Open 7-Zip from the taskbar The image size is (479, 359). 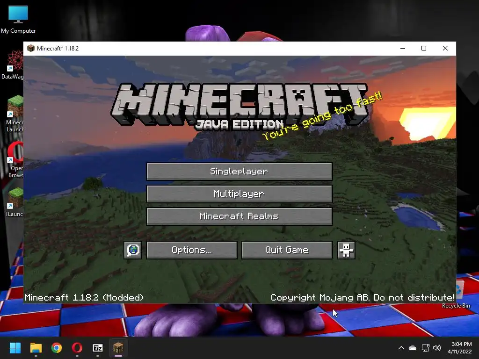98,348
